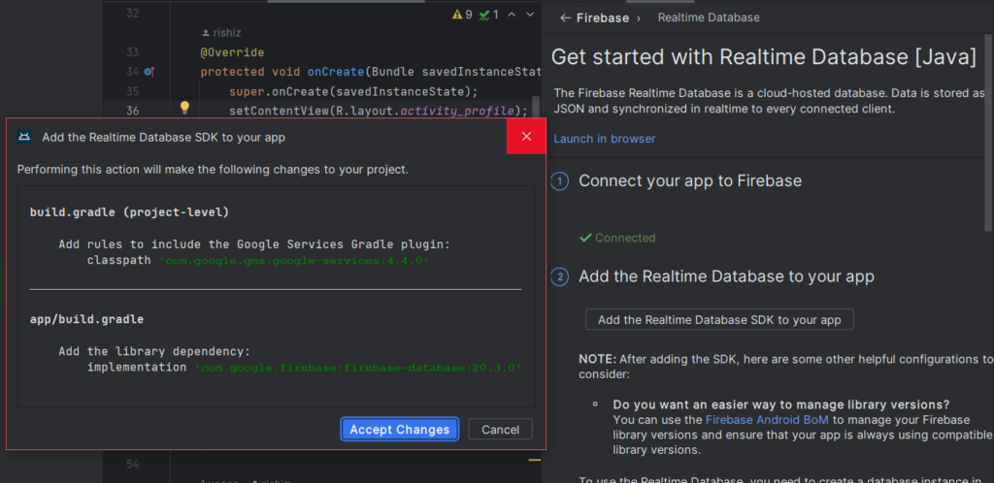The image size is (994, 483).
Task: Click the warnings triangle showing 9 problems
Action: pos(457,15)
